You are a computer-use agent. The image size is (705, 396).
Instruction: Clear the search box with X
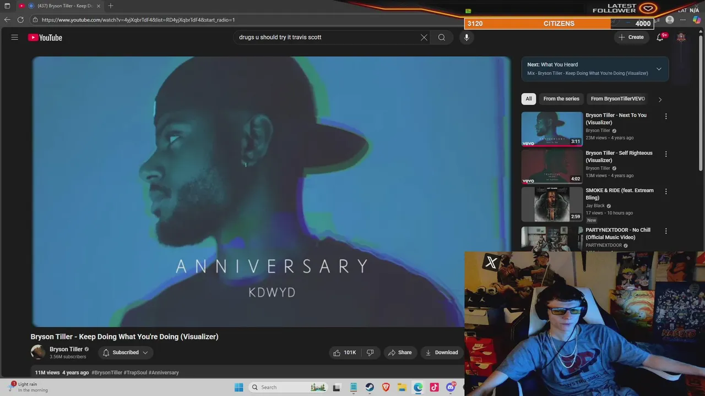coord(424,37)
